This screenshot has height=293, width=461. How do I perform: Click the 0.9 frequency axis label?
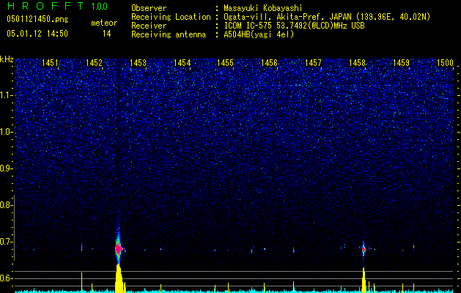6,168
